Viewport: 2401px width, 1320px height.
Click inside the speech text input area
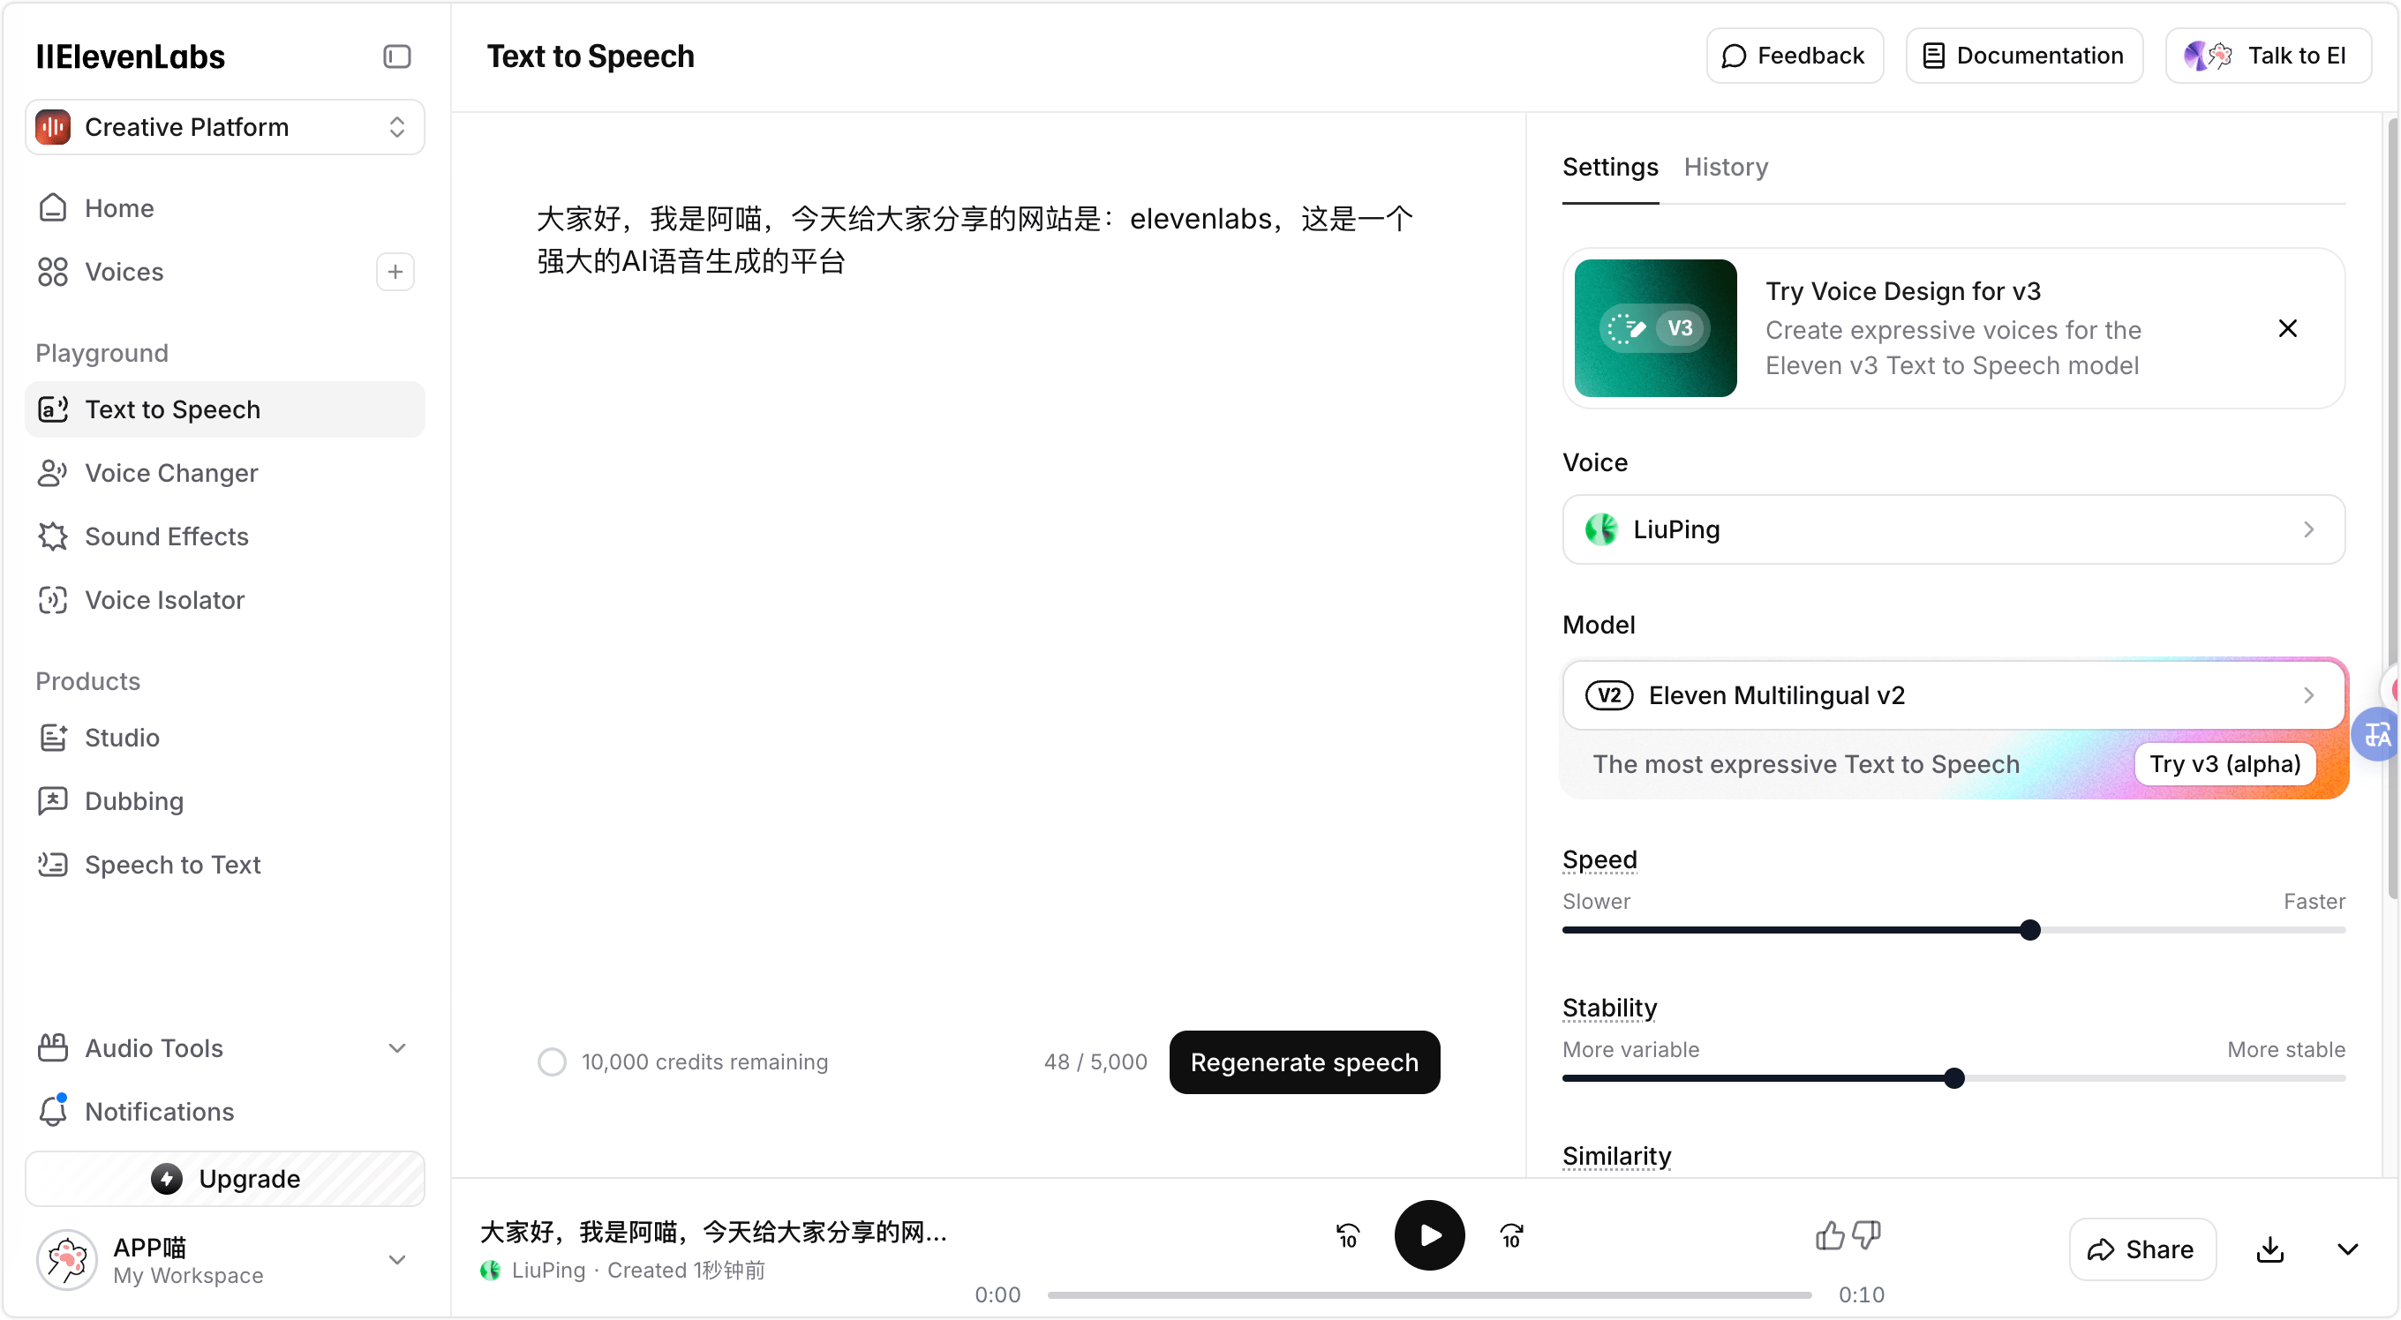[x=988, y=596]
